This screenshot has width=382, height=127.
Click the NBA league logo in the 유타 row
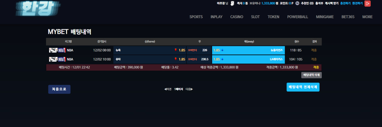[x=57, y=59]
